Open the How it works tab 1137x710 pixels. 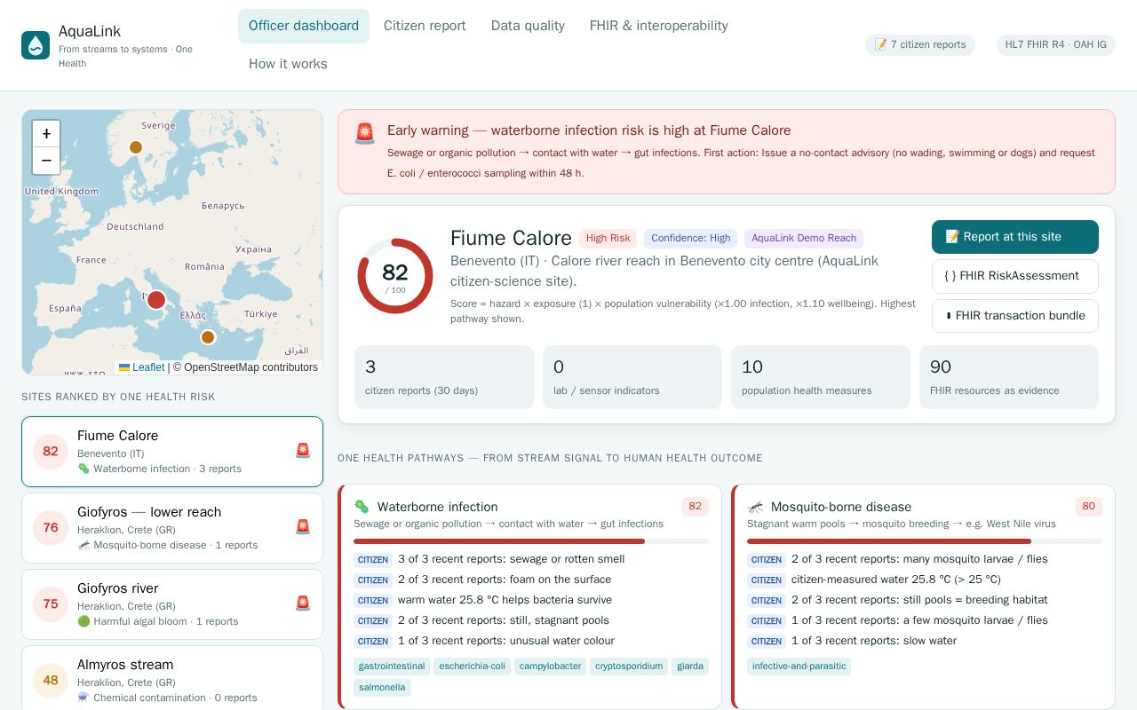288,64
